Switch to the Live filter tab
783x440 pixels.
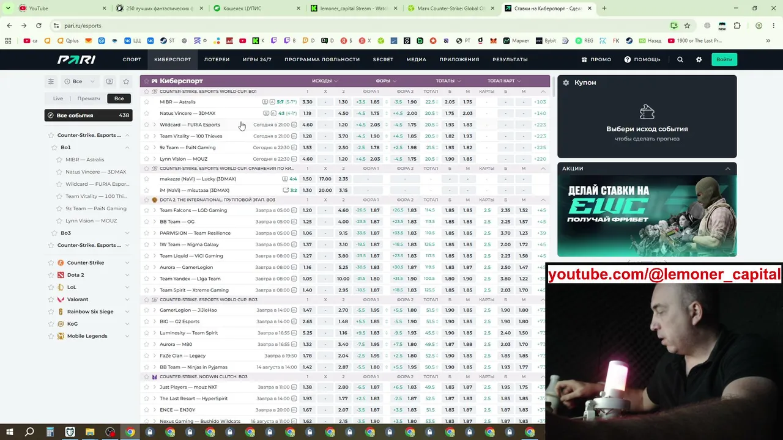pyautogui.click(x=58, y=98)
